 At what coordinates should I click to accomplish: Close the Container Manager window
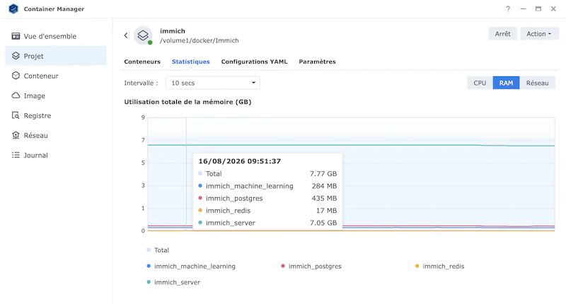(553, 8)
